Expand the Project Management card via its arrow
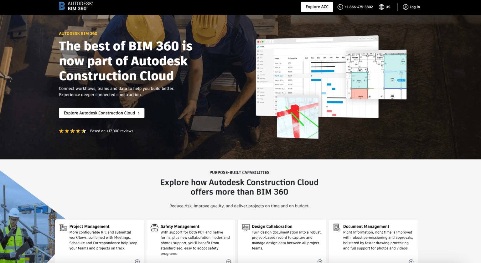Image resolution: width=481 pixels, height=263 pixels. (137, 261)
